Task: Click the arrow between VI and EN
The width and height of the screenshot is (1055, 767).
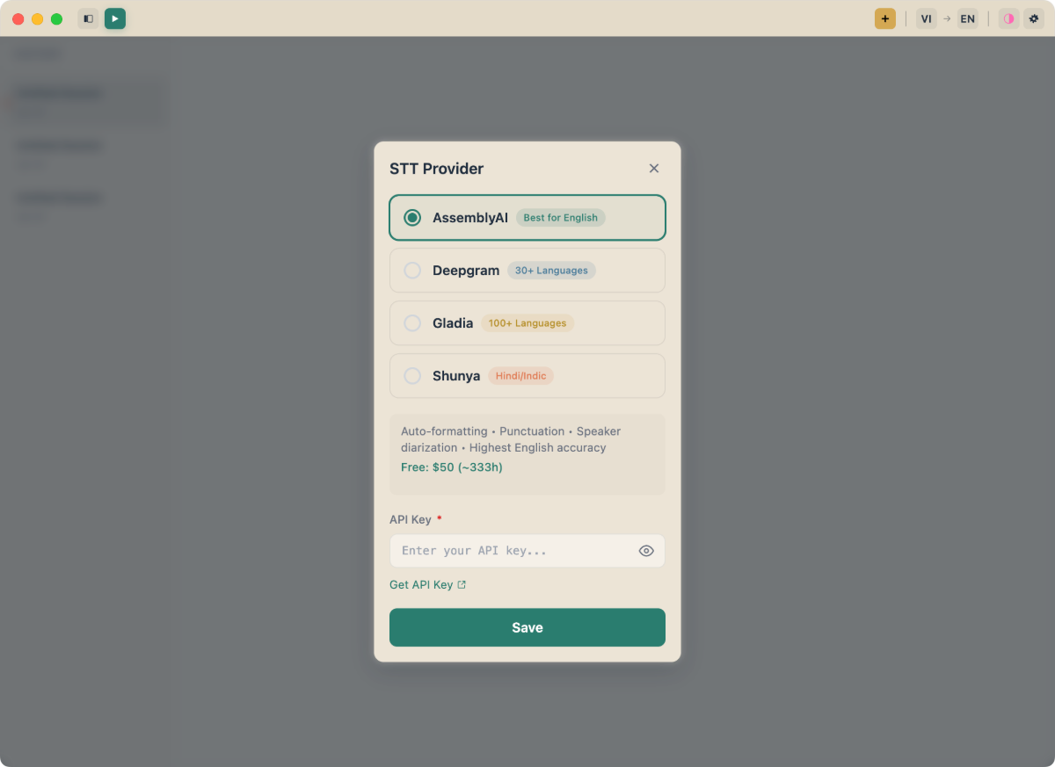Action: click(x=947, y=18)
